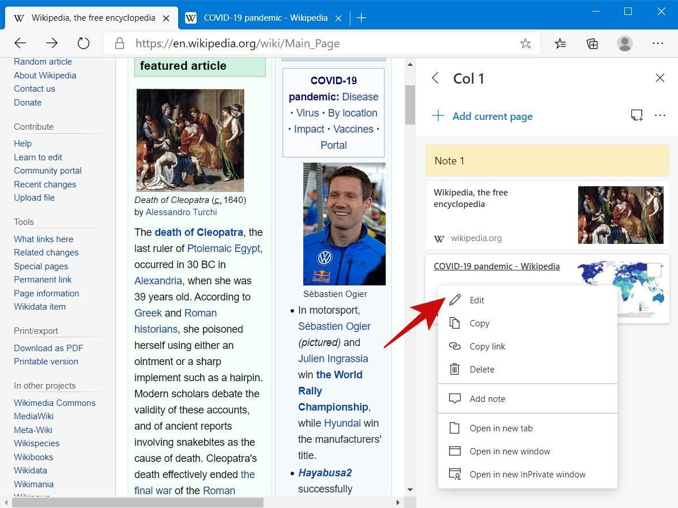Click the page's vertical scrollbar thumb
The width and height of the screenshot is (678, 508).
pyautogui.click(x=410, y=104)
